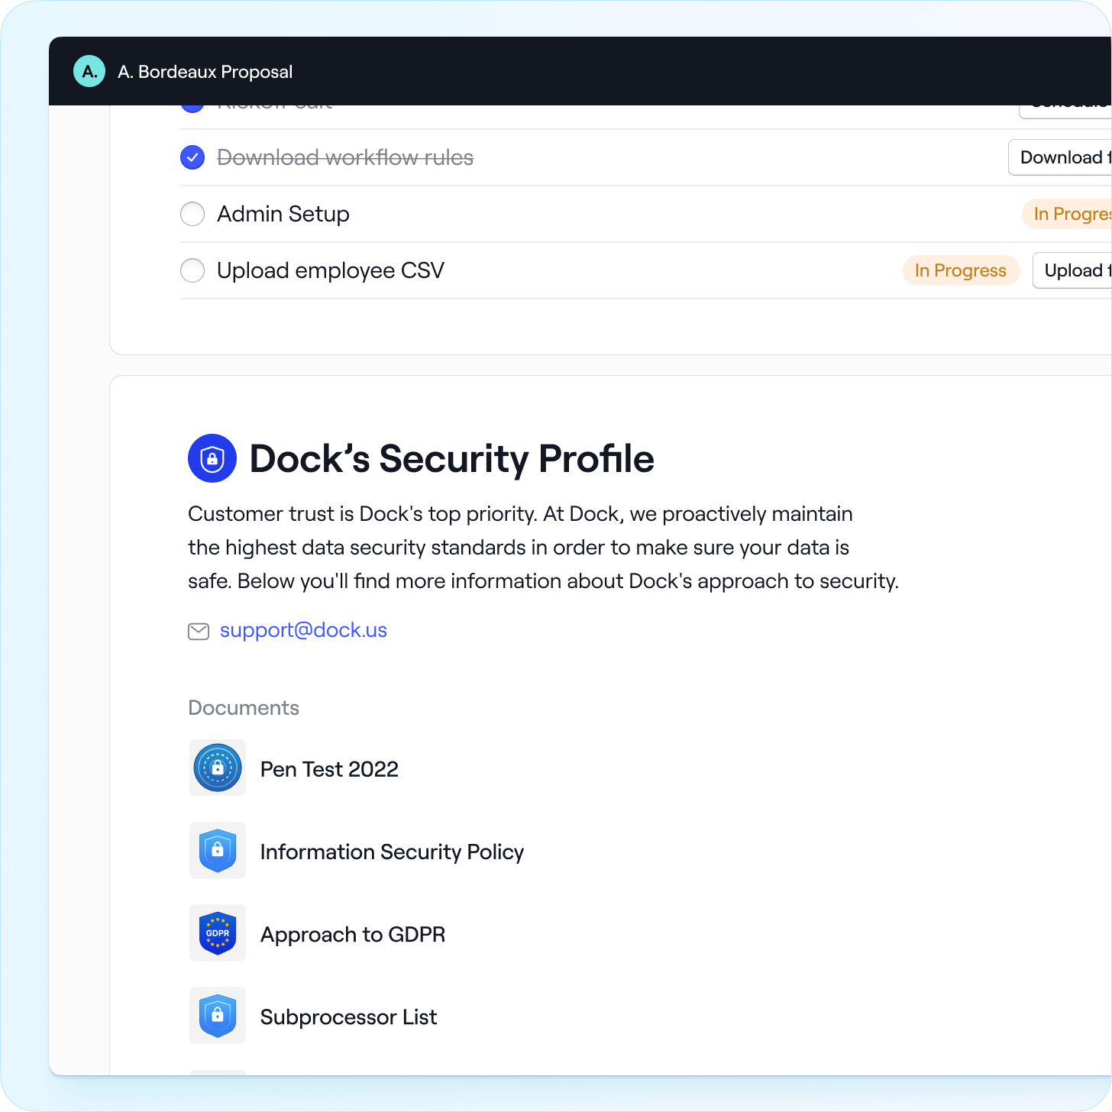This screenshot has height=1112, width=1112.
Task: Click the In Progress badge for Upload employee CSV
Action: (961, 270)
